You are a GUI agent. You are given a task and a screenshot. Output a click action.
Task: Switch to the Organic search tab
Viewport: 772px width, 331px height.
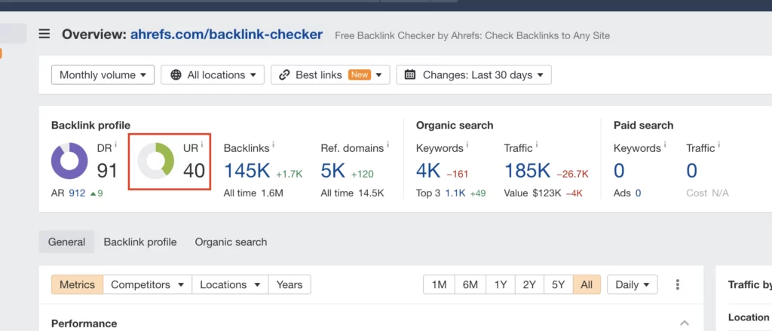tap(231, 242)
